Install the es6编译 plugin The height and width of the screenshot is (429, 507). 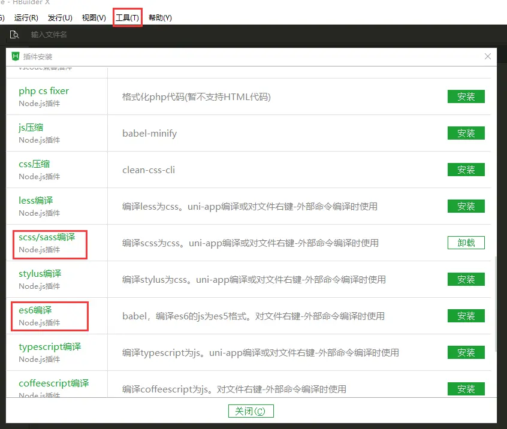pyautogui.click(x=466, y=316)
